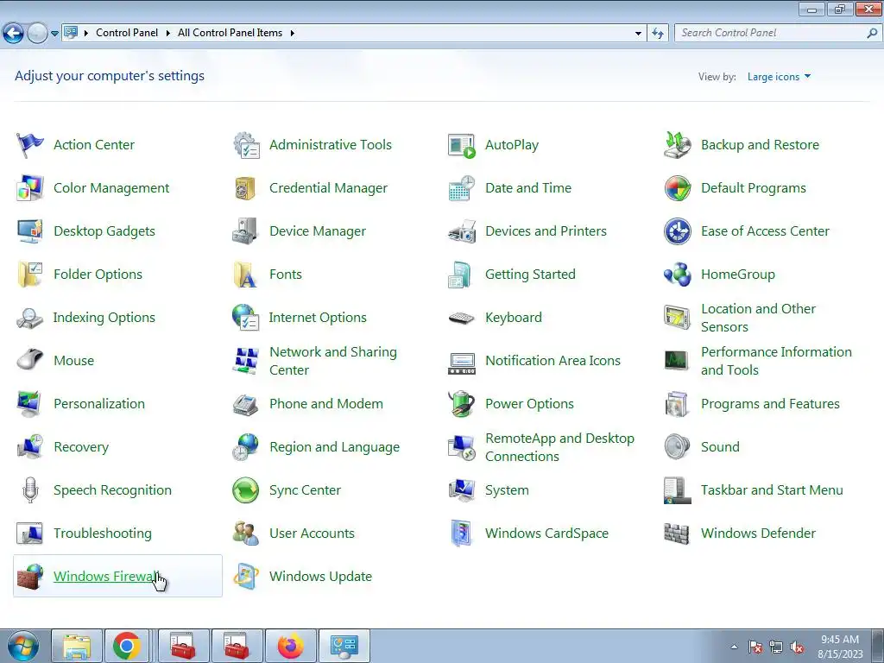Image resolution: width=884 pixels, height=663 pixels.
Task: Open the System link
Action: pos(507,490)
